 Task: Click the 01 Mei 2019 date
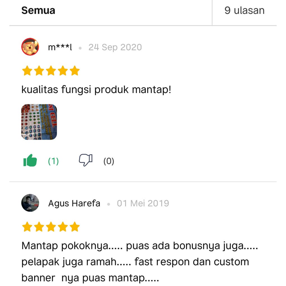point(143,203)
